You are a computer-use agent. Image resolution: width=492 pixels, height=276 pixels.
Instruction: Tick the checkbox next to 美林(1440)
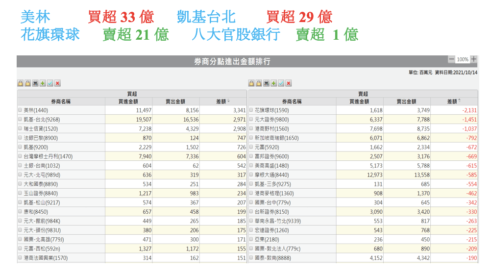pos(20,110)
